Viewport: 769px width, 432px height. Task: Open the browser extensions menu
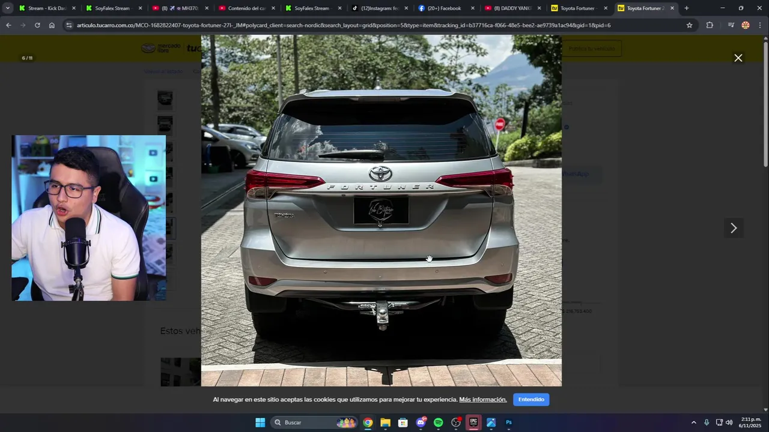coord(710,25)
